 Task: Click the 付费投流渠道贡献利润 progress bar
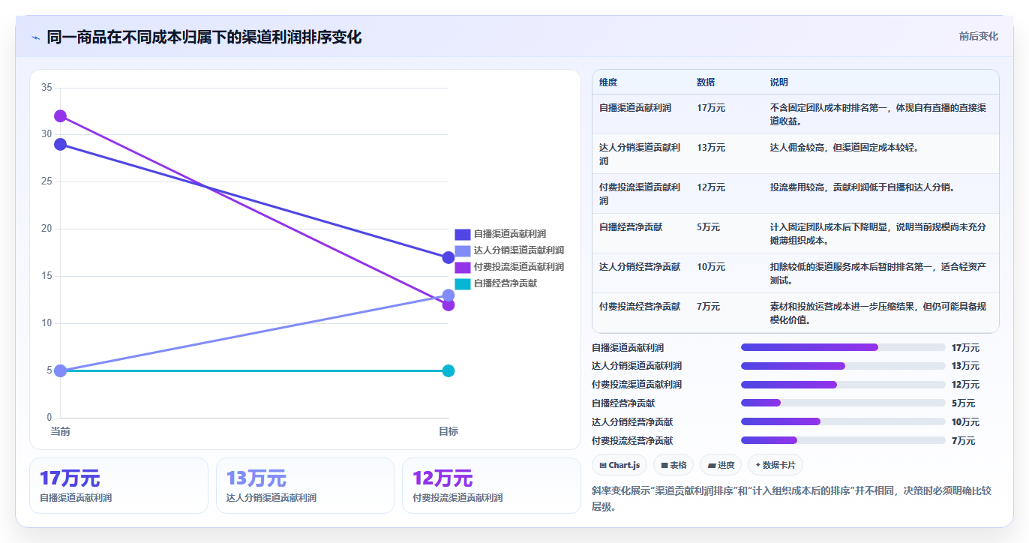843,385
